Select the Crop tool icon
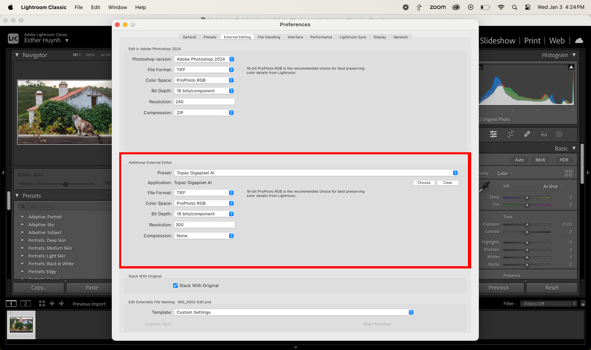The height and width of the screenshot is (350, 591). 510,134
